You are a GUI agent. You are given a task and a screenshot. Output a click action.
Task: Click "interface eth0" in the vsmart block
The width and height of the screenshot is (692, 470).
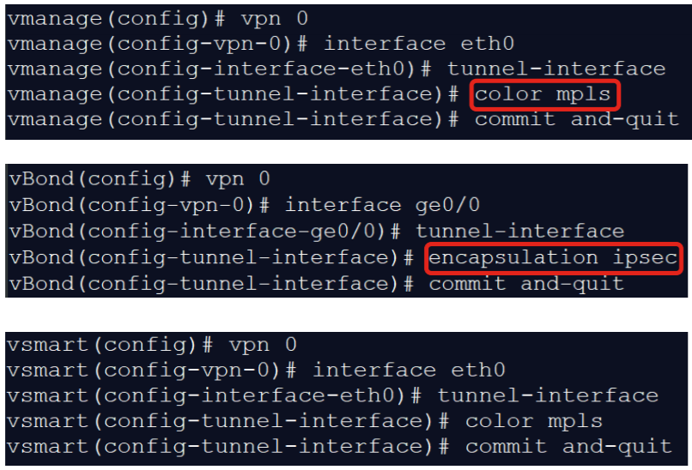(409, 370)
